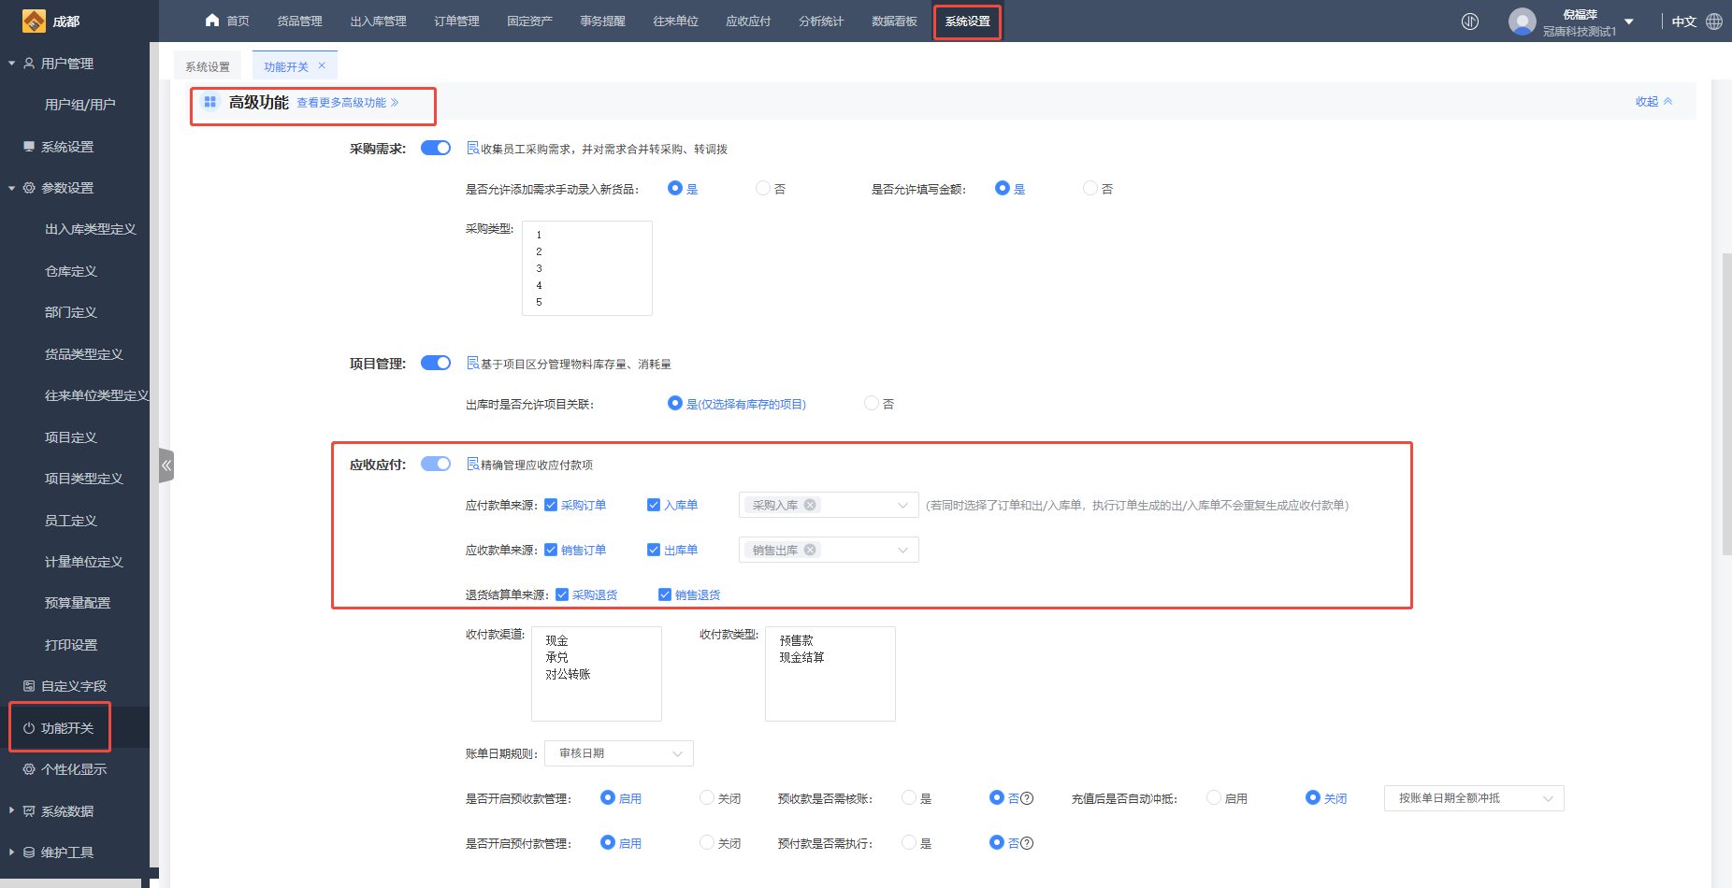Click the 功能开关 power icon in sidebar

pyautogui.click(x=29, y=728)
